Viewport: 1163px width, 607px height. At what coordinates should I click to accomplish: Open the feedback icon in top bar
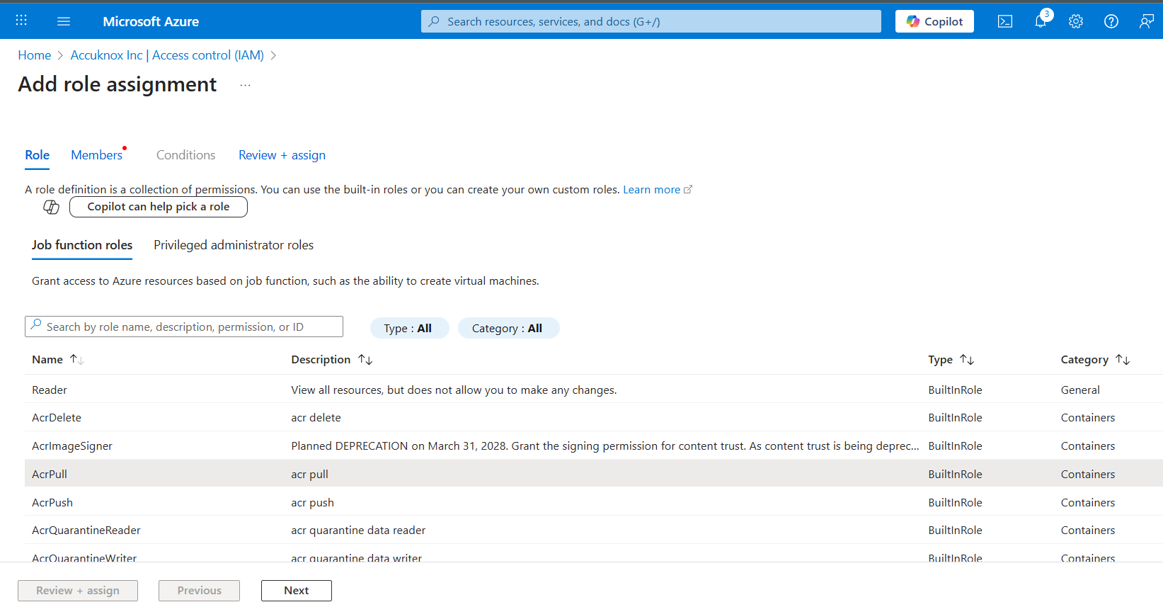pos(1147,21)
